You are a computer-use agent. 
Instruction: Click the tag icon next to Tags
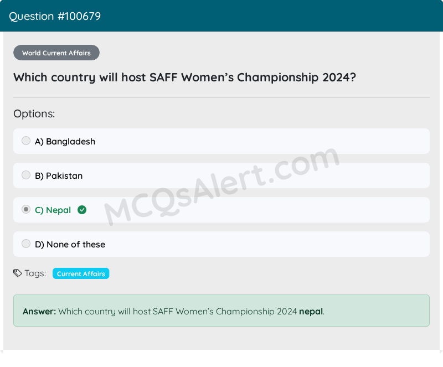pos(18,273)
